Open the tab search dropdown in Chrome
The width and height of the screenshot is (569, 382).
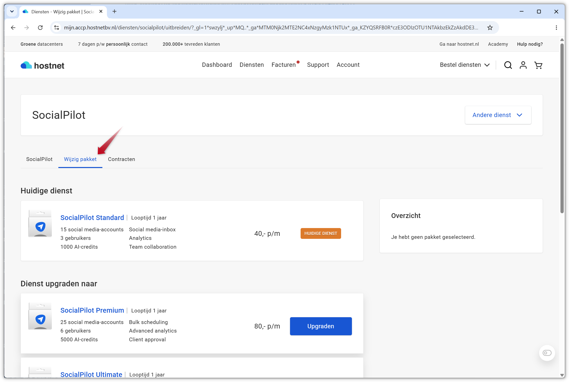point(12,12)
